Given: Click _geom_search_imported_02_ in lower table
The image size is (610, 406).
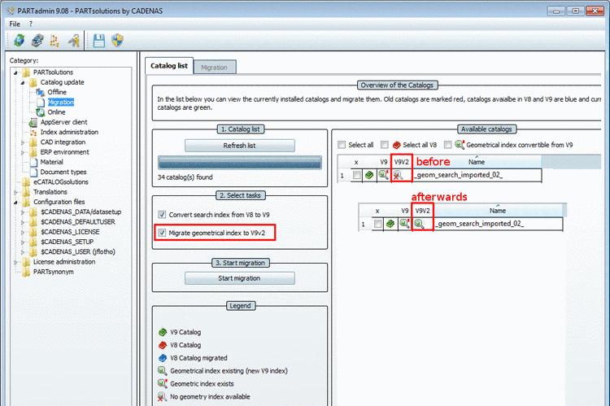Looking at the screenshot, I should click(x=479, y=224).
